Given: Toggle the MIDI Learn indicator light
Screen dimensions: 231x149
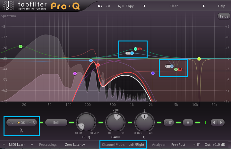Looking at the screenshot, I should click(4, 145).
